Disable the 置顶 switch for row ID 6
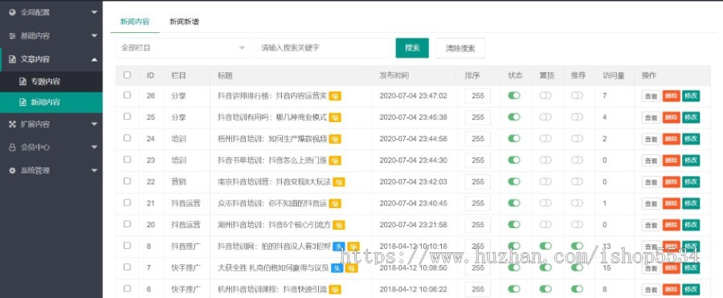Screen dimensions: 723x298 click(x=545, y=289)
